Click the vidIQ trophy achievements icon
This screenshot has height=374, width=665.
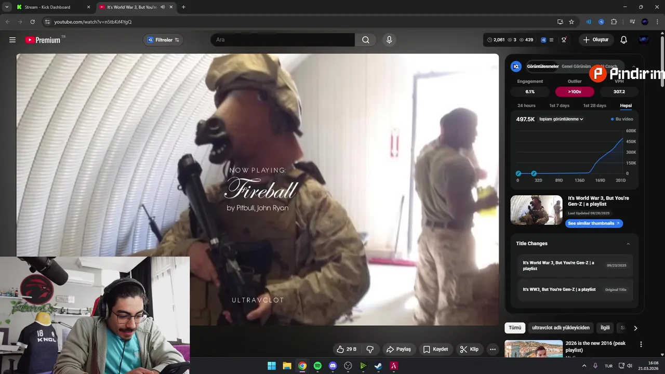[x=564, y=40]
